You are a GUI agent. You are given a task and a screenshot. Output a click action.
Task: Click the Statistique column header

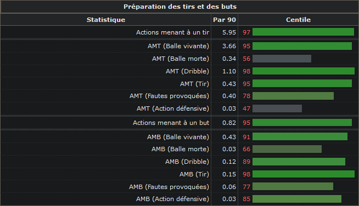coord(106,20)
